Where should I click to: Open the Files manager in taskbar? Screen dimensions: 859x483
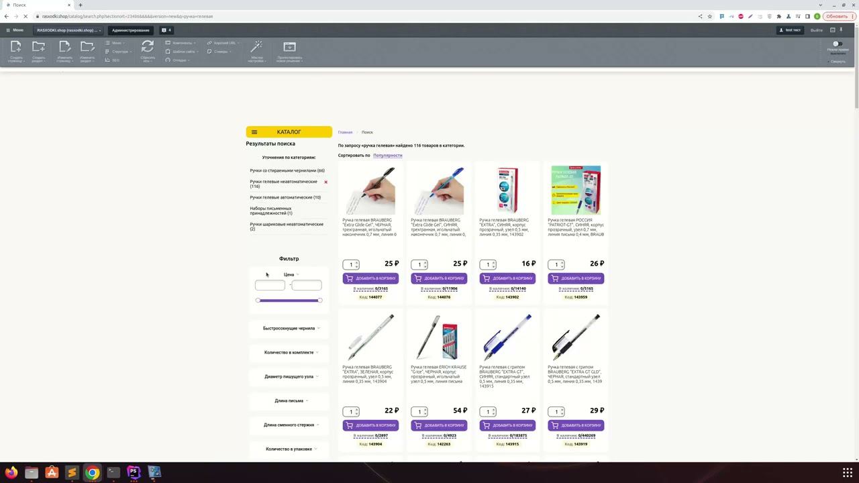32,472
